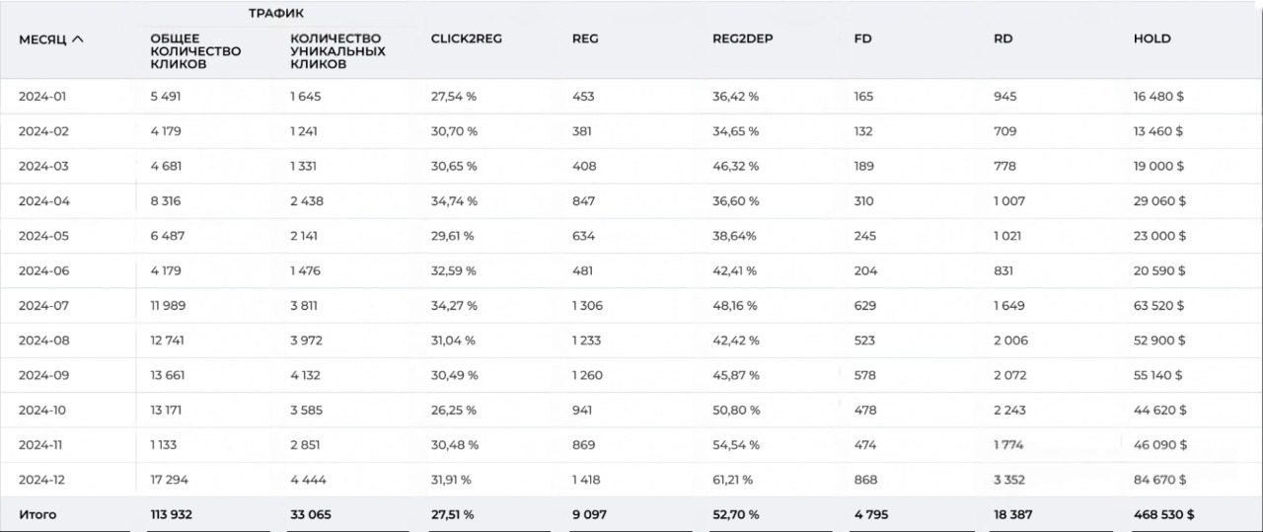Viewport: 1263px width, 532px height.
Task: Click the sort arrow next to МЕСЯЦ
Action: coord(78,39)
